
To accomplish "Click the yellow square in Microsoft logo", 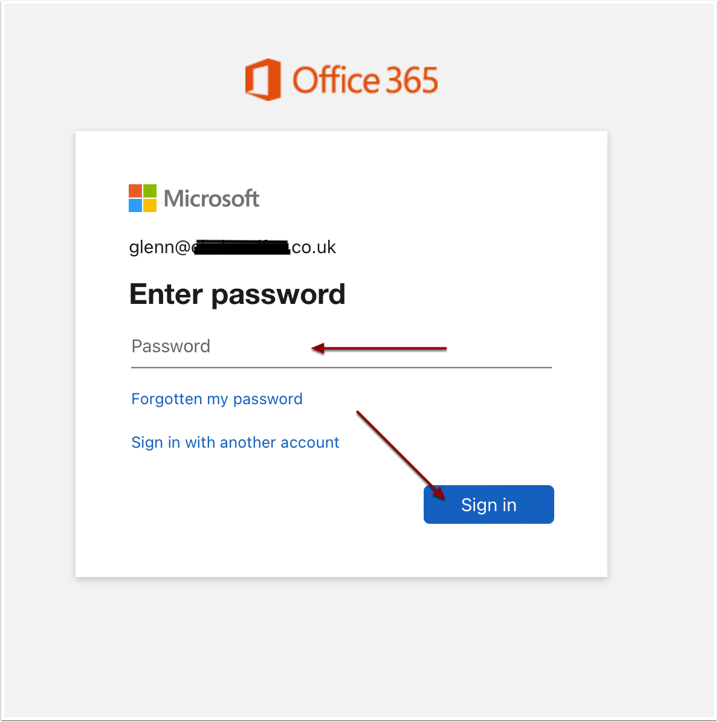I will click(150, 205).
